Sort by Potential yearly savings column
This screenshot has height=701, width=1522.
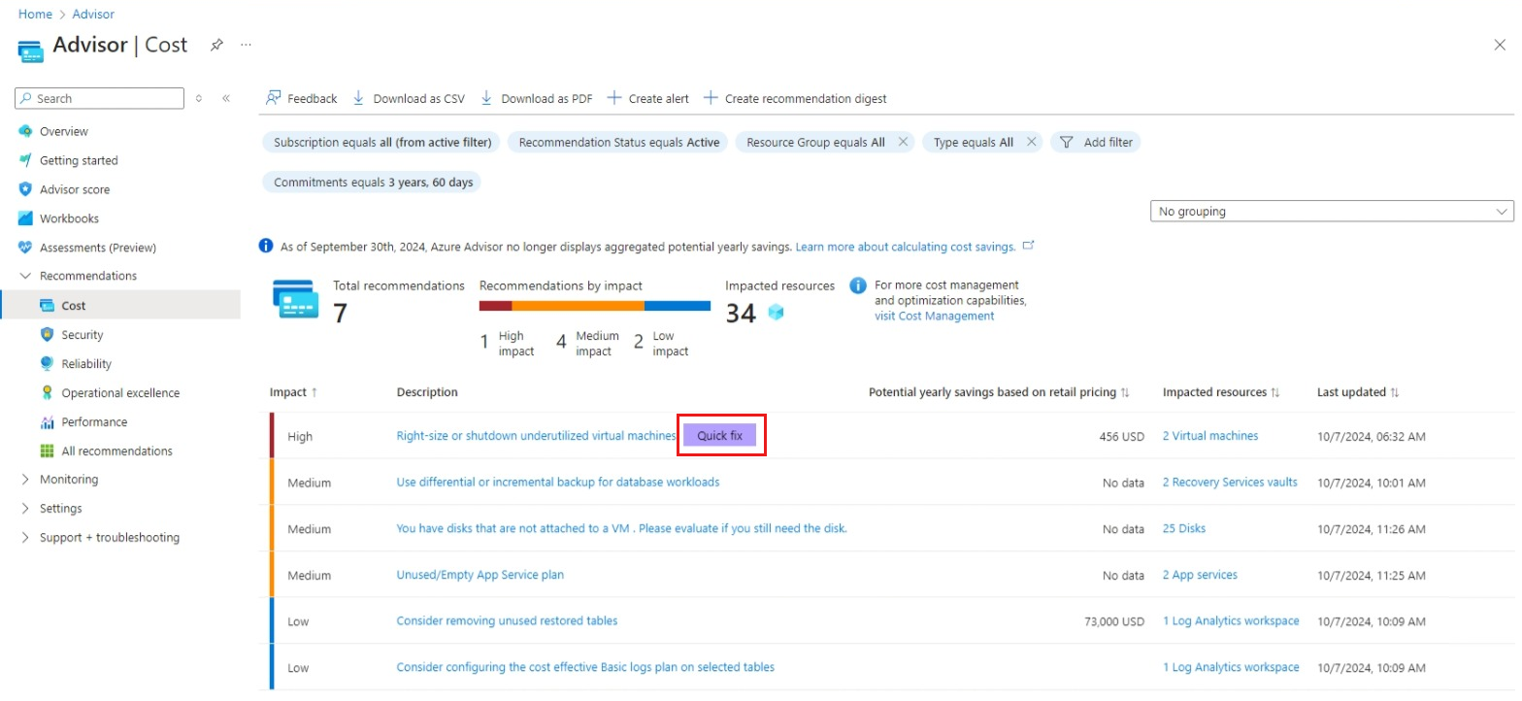pyautogui.click(x=999, y=392)
